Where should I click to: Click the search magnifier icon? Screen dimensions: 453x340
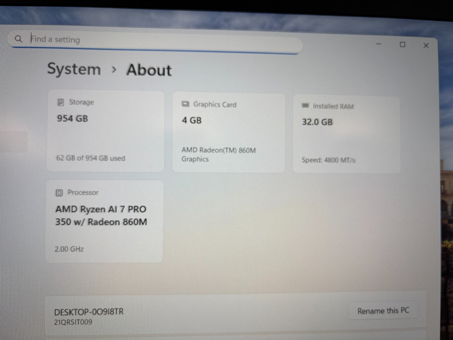point(18,39)
